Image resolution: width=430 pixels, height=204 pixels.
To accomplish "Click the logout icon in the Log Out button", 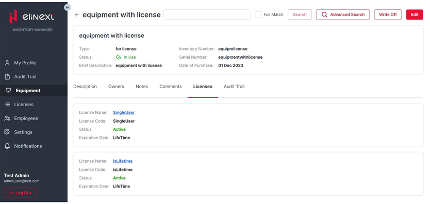I will pos(11,193).
